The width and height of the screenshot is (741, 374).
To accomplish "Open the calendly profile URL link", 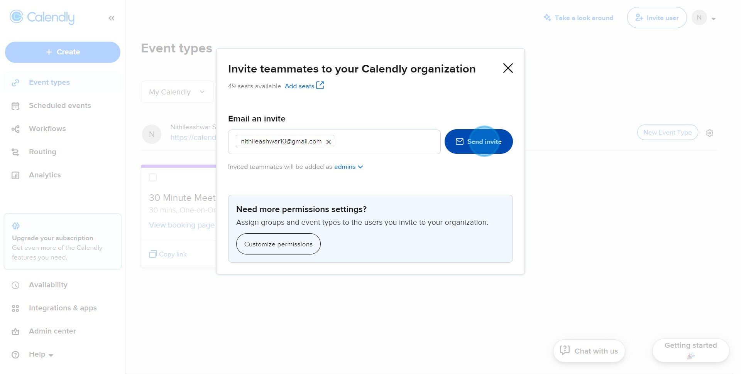I will pyautogui.click(x=193, y=138).
